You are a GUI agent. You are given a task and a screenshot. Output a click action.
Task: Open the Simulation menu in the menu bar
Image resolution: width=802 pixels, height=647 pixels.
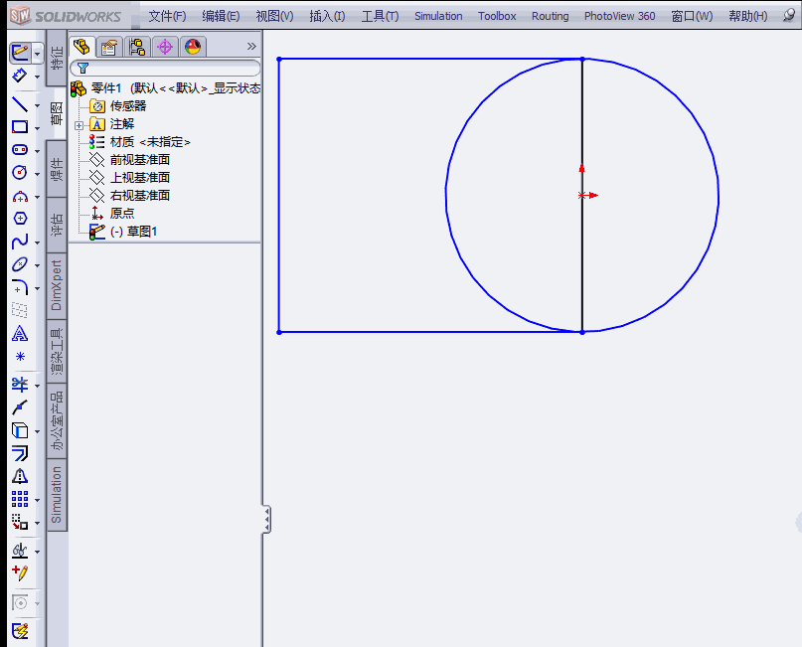[438, 16]
